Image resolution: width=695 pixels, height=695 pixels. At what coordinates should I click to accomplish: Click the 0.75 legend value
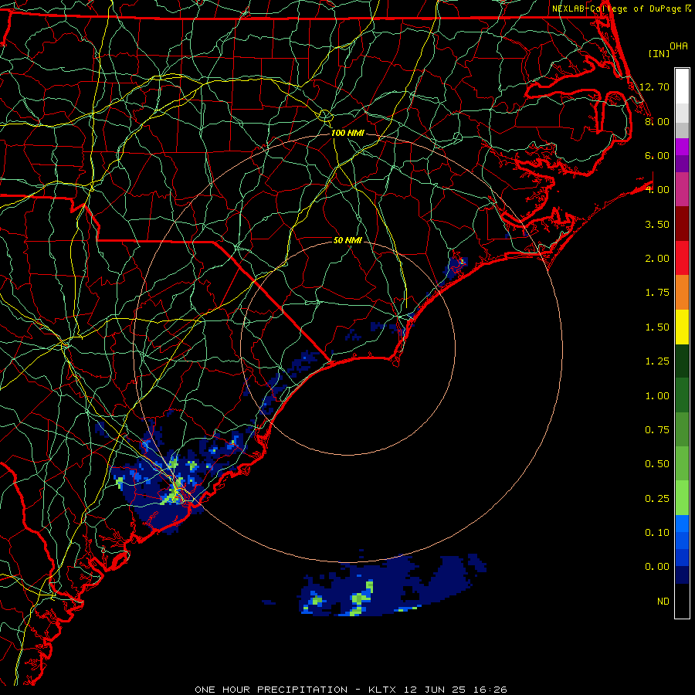[x=657, y=430]
